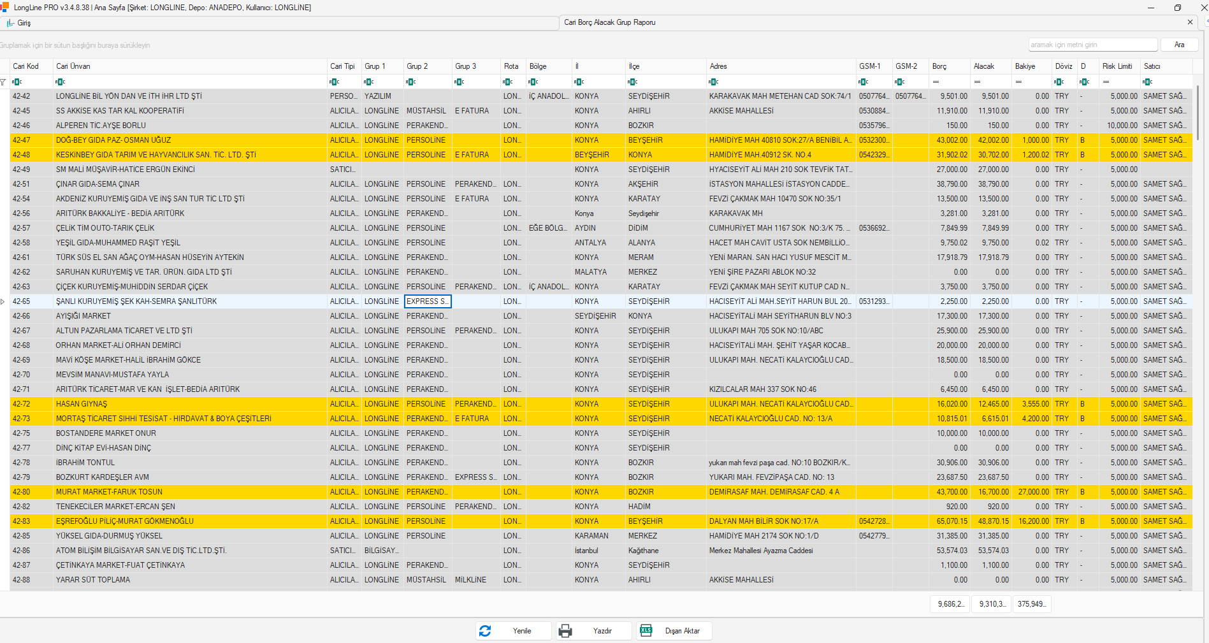Click the Giriş tab chart icon

point(10,23)
